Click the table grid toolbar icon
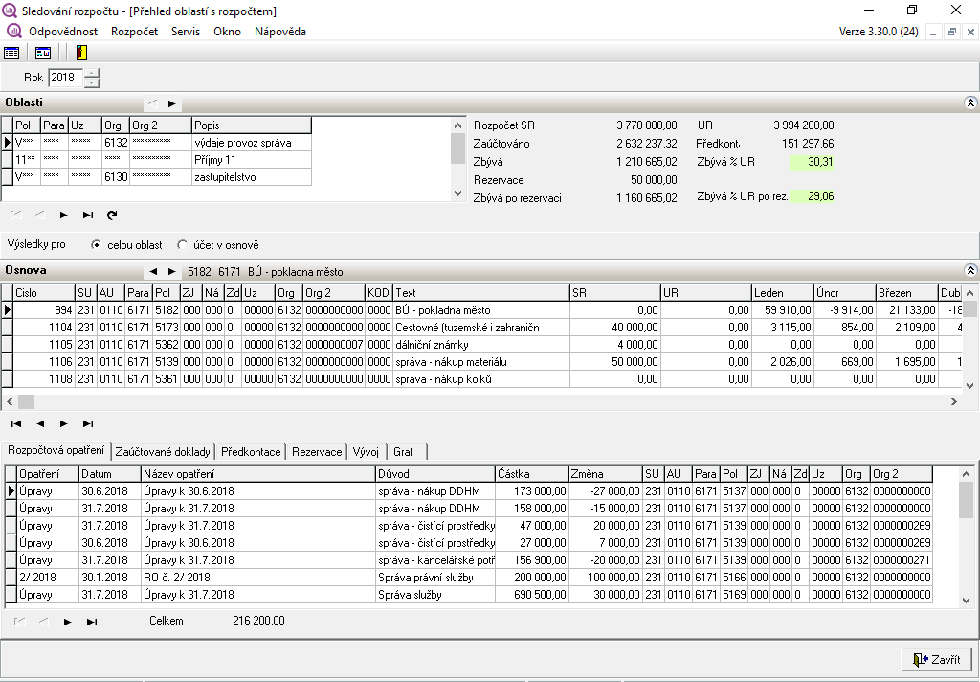The width and height of the screenshot is (980, 682). click(11, 53)
